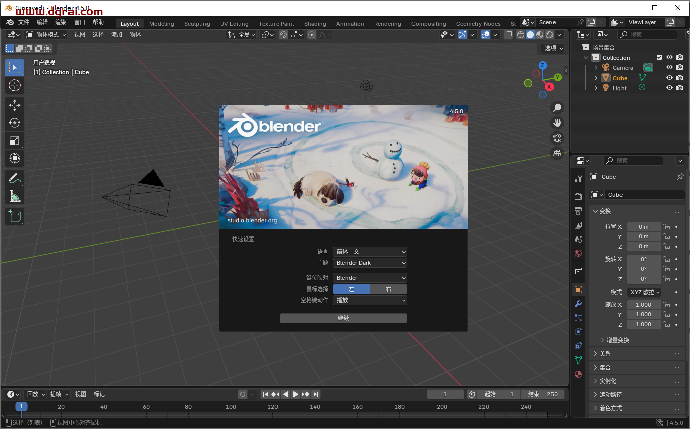The width and height of the screenshot is (690, 429).
Task: Open the Scene properties tab
Action: click(578, 239)
